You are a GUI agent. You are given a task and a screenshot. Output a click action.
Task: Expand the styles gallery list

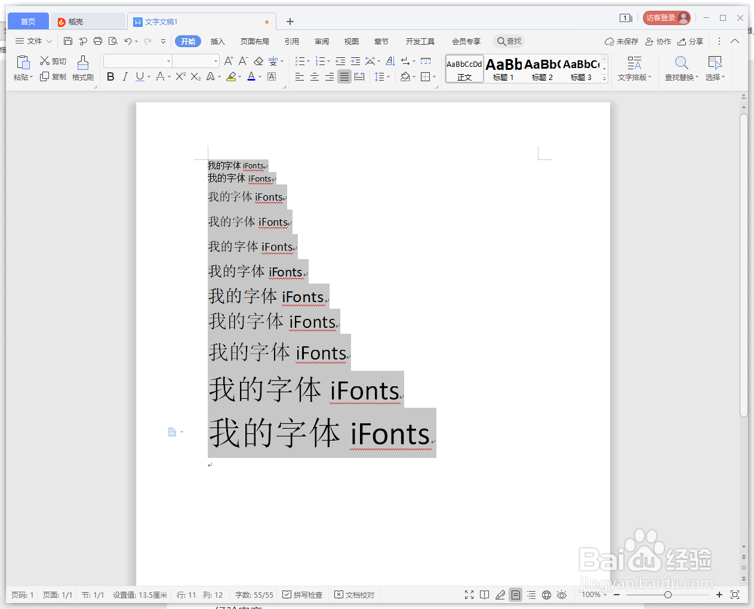[604, 78]
